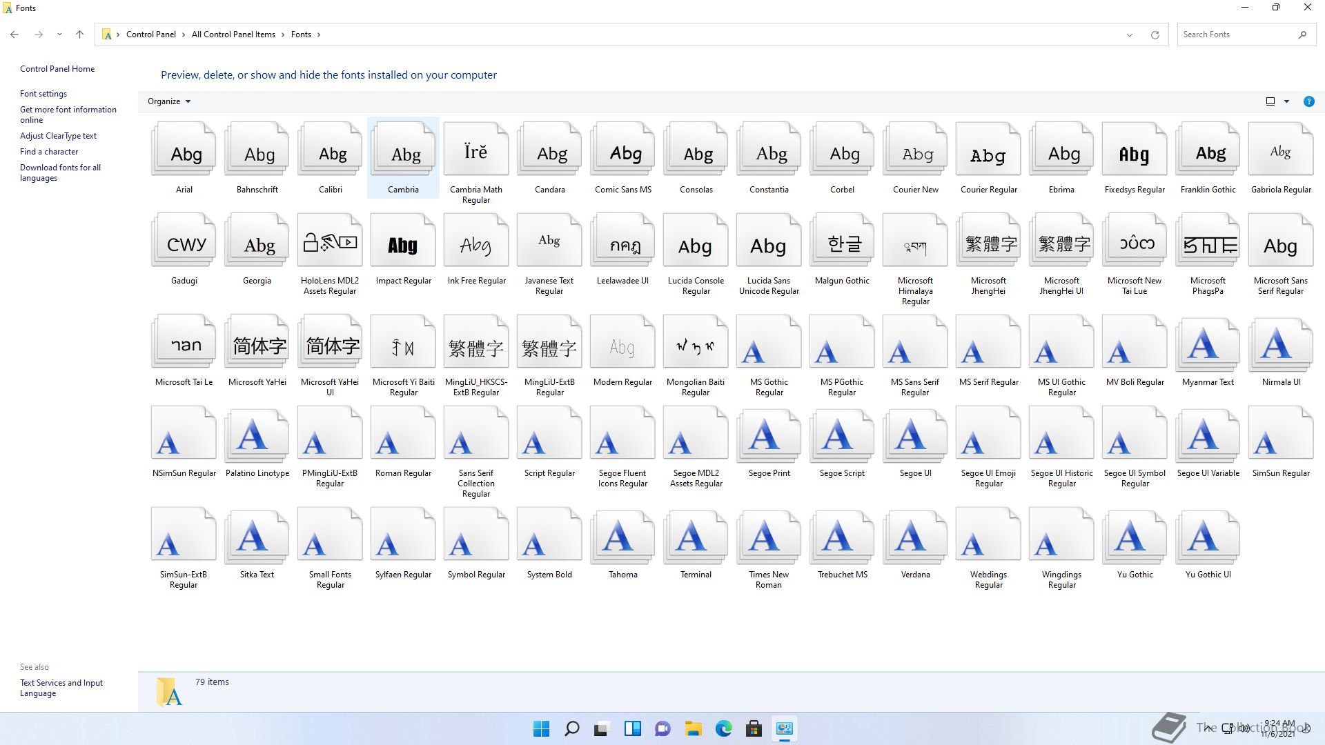The width and height of the screenshot is (1325, 745).
Task: Expand chevron after Control Panel breadcrumb
Action: [x=184, y=34]
